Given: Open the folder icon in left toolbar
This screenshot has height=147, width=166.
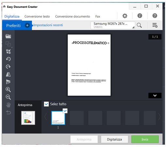Looking at the screenshot, I should point(8,36).
